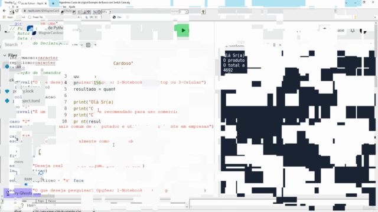378x212 pixels.
Task: Close the console tab with the X
Action: 280,45
